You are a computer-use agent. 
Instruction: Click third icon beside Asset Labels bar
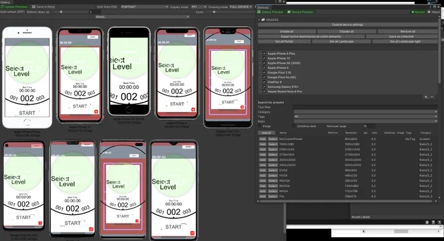tap(439, 222)
